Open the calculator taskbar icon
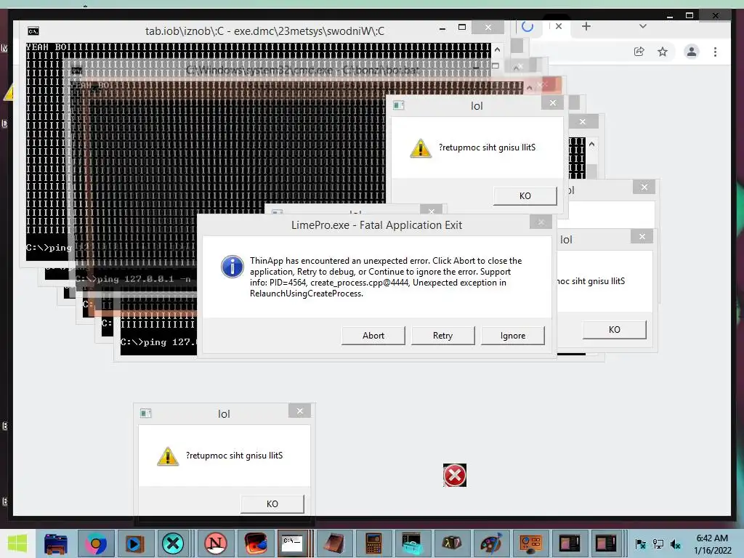The height and width of the screenshot is (558, 744). pos(373,543)
